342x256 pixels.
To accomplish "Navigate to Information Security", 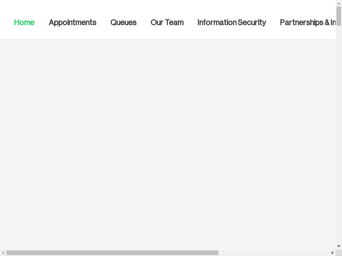I will (231, 23).
